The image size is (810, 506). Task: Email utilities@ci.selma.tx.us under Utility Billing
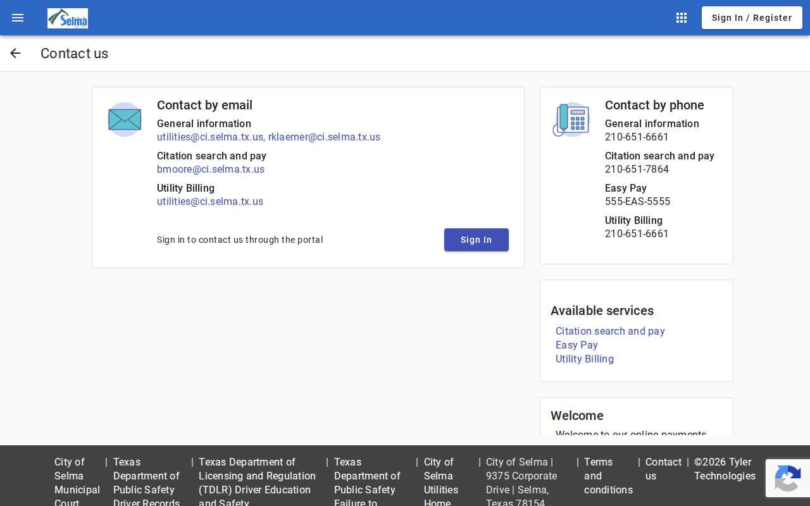coord(210,202)
